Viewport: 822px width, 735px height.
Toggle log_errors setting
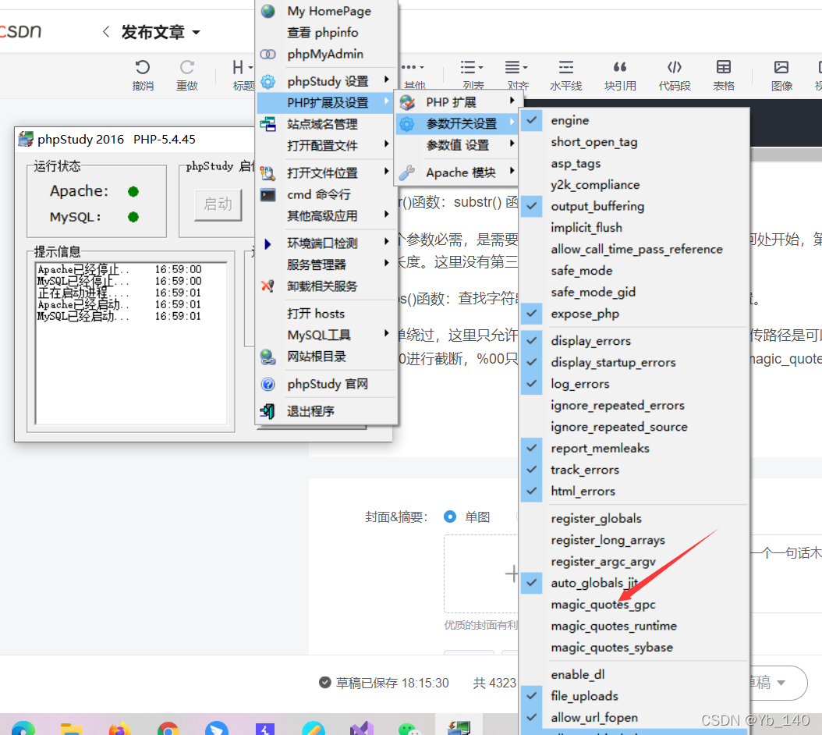click(634, 384)
